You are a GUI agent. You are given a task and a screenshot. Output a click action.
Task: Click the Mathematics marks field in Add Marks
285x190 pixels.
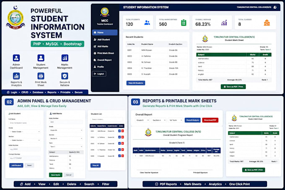coord(75,156)
